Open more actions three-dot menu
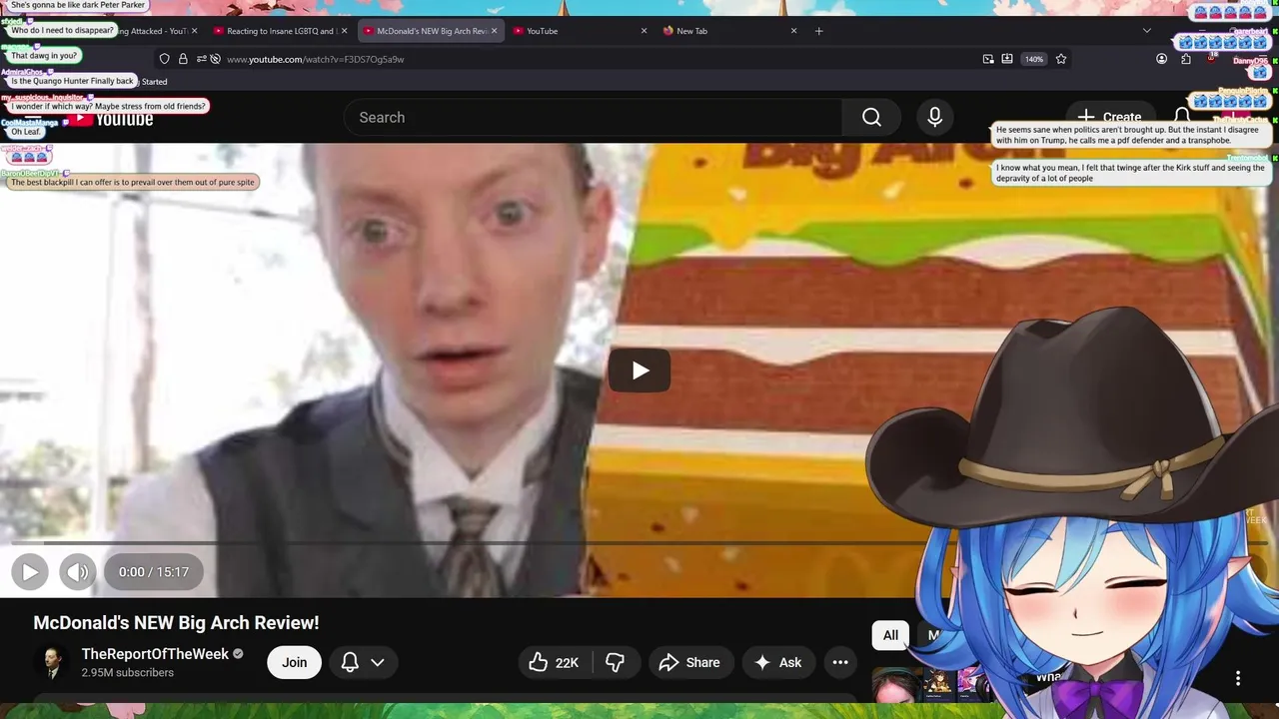Screen dimensions: 1279x719 [x=840, y=662]
